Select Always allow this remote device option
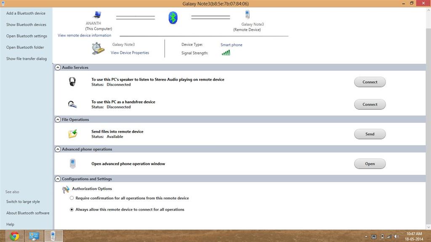The height and width of the screenshot is (242, 431). click(72, 210)
